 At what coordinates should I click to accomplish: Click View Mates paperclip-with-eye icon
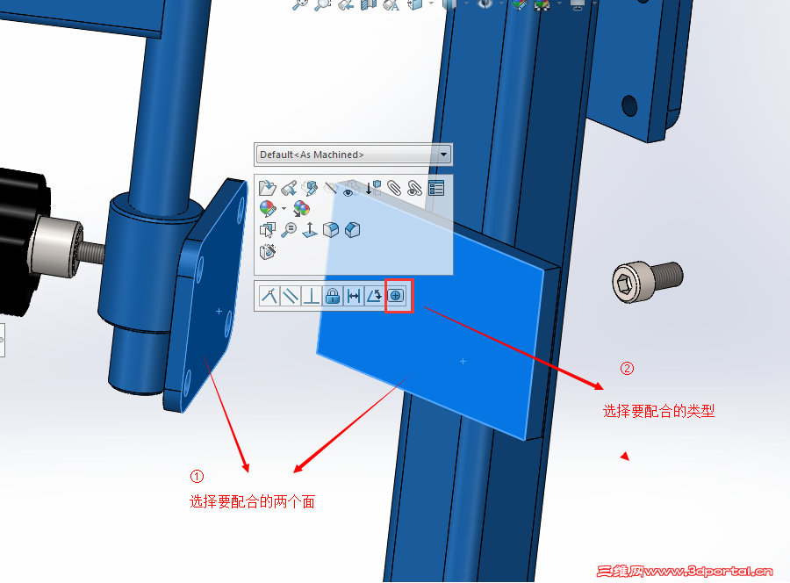414,189
